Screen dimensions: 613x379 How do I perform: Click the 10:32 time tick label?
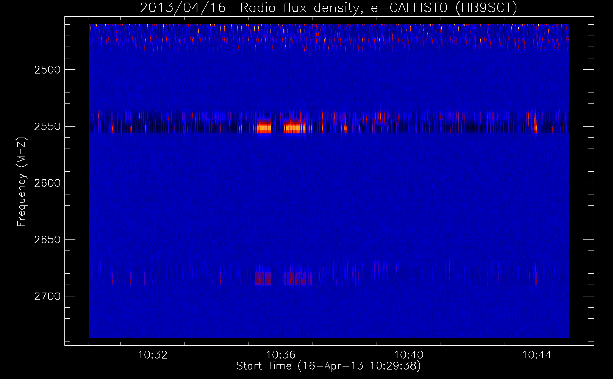tap(153, 355)
